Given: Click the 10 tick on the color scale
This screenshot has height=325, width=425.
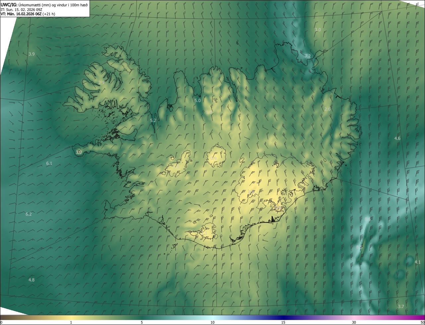Looking at the screenshot, I should 212,322.
